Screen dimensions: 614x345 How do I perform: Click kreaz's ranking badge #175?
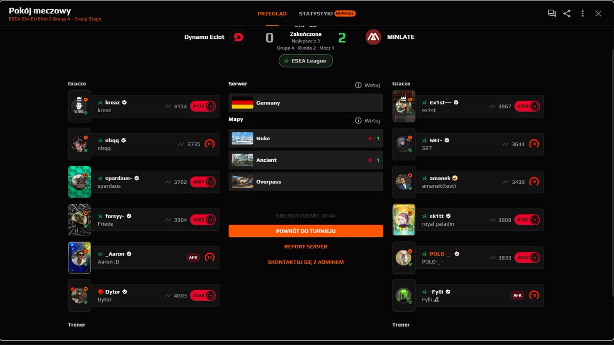pos(203,106)
